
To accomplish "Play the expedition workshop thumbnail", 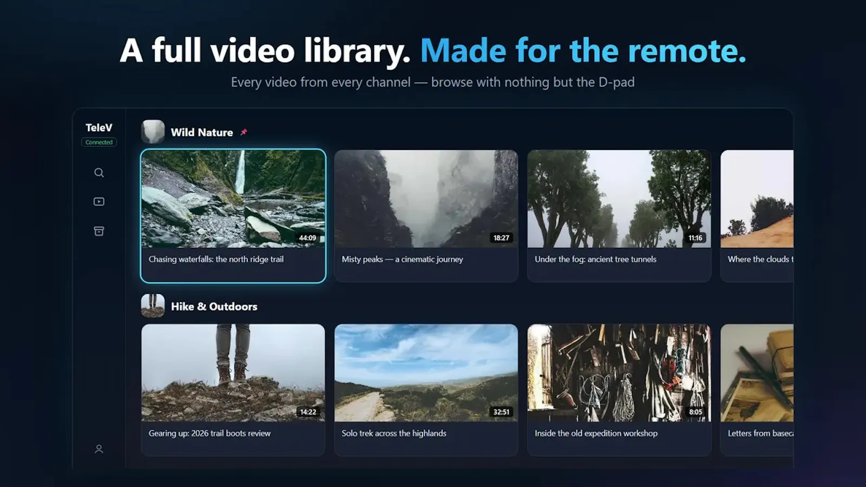I will pos(619,373).
